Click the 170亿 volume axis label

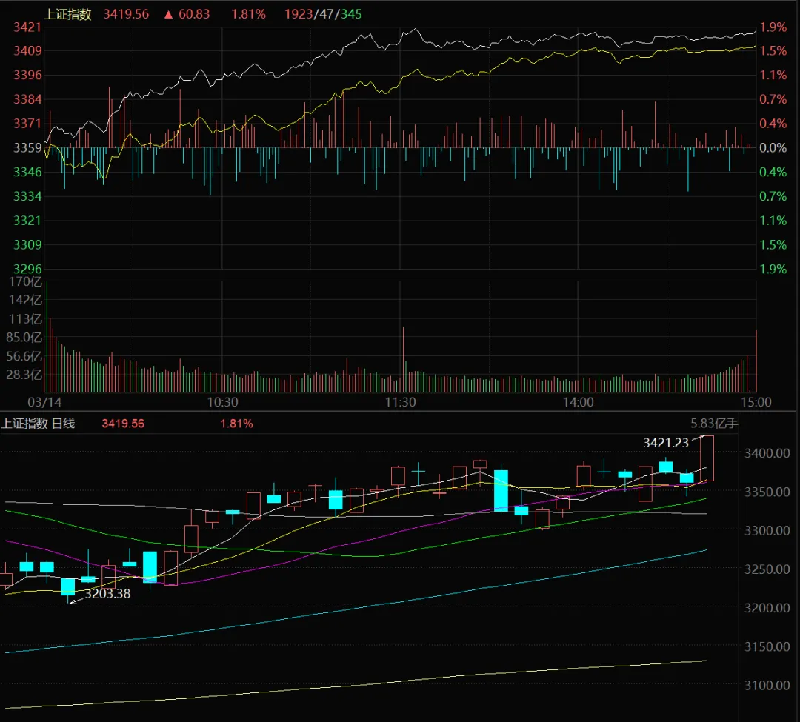click(26, 282)
